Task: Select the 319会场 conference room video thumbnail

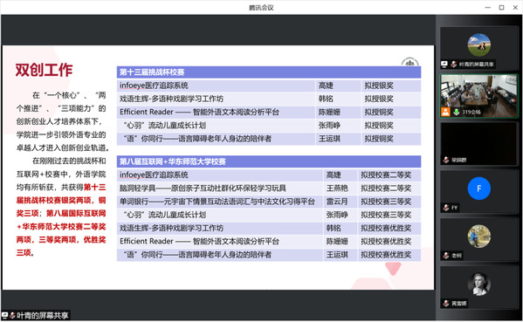Action: tap(478, 96)
